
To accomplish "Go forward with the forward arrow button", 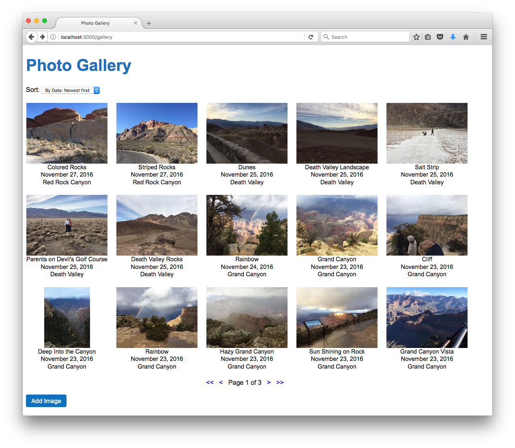I will 42,37.
